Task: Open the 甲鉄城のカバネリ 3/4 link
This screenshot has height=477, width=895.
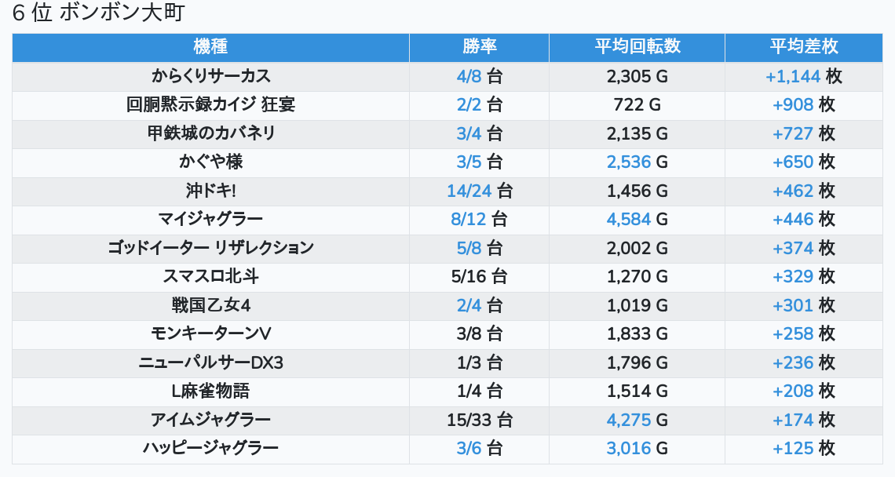Action: tap(469, 133)
